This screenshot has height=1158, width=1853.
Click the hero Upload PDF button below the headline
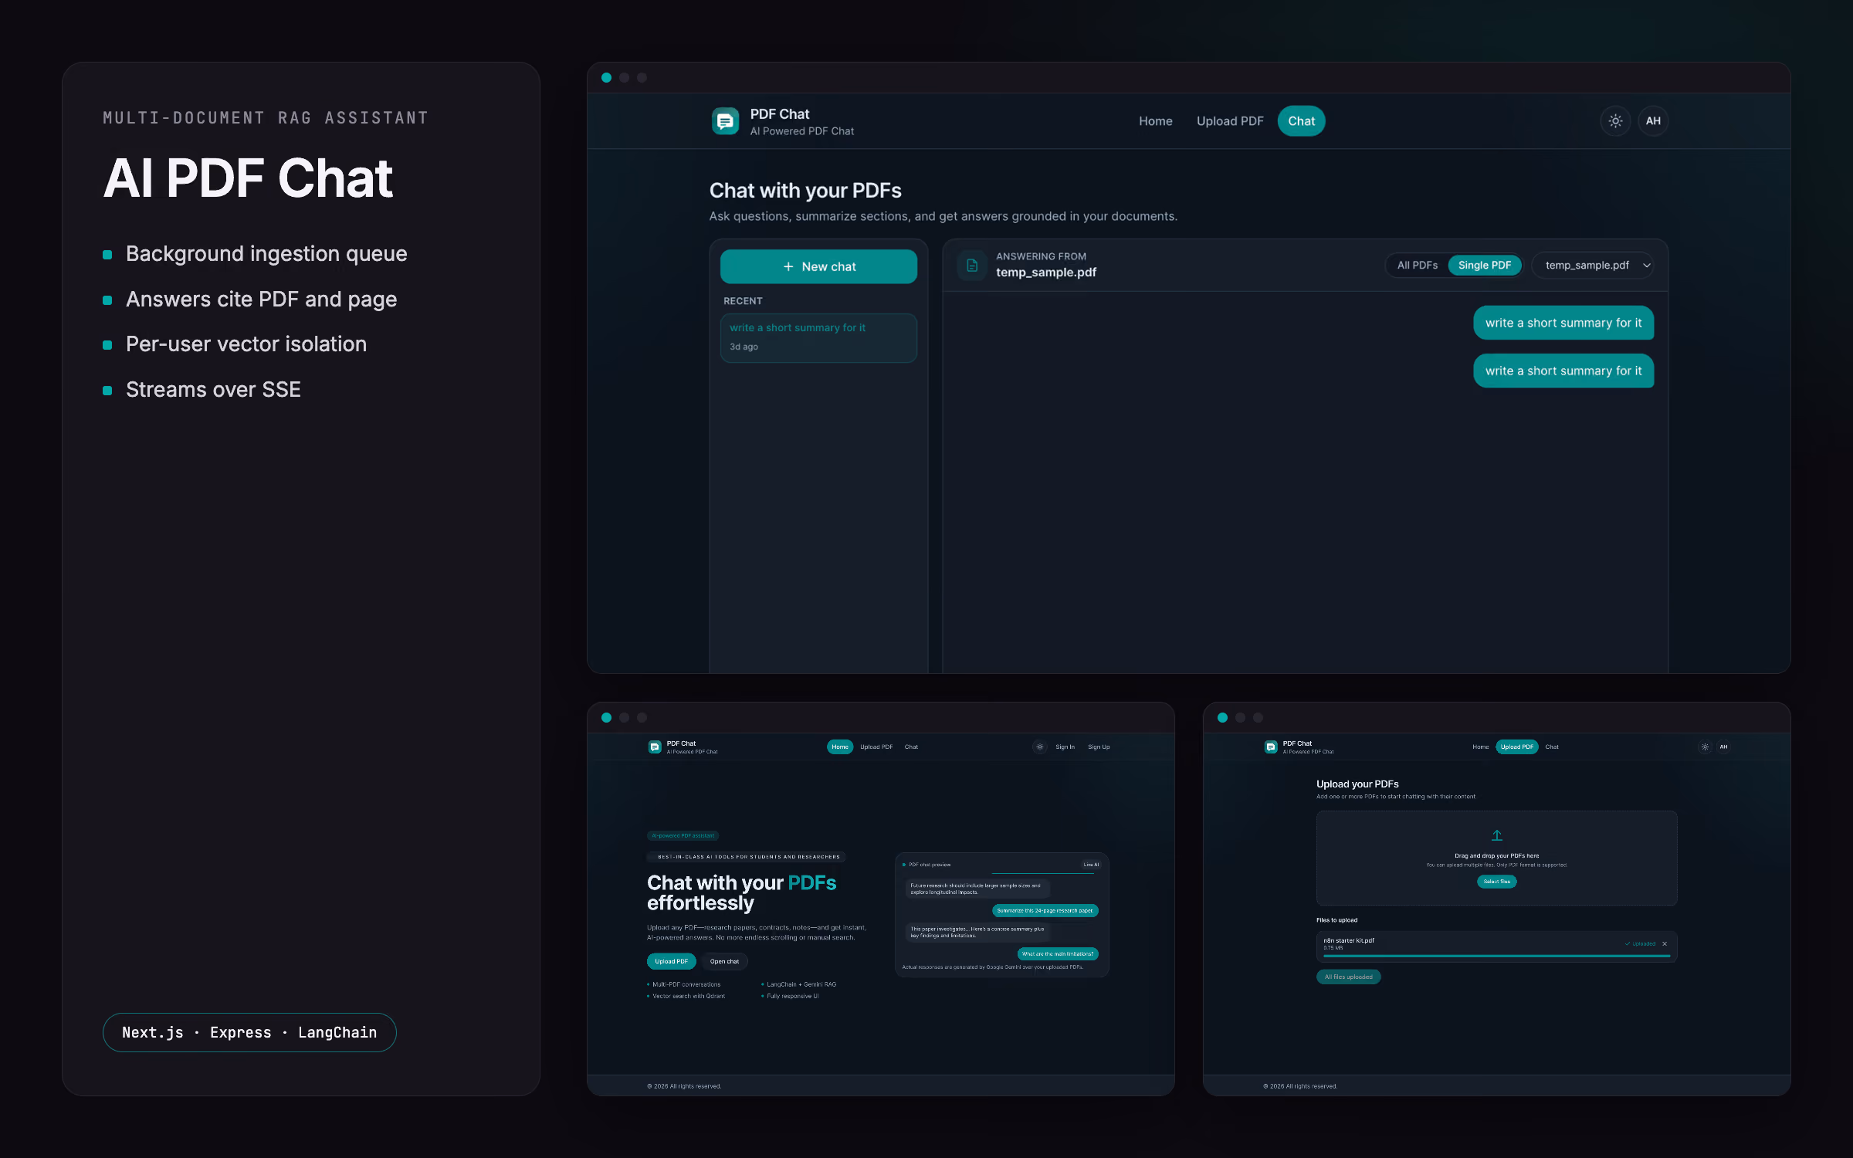click(671, 961)
